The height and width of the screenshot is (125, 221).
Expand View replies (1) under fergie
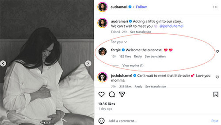pyautogui.click(x=133, y=65)
